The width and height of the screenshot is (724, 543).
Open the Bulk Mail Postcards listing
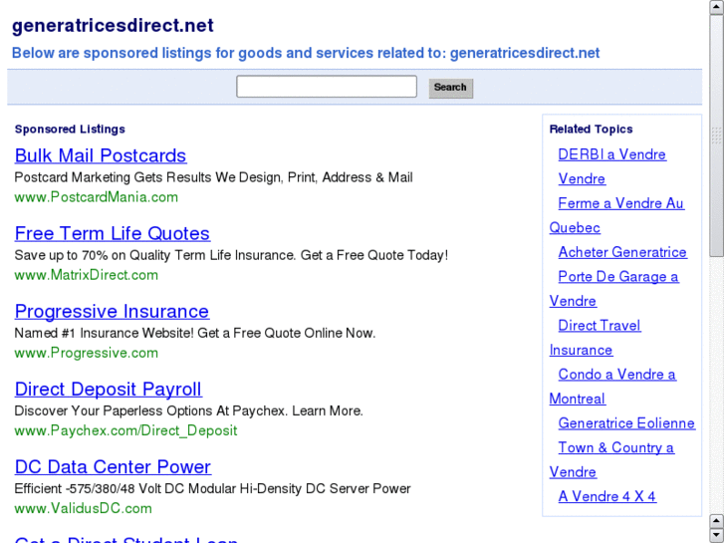coord(101,155)
